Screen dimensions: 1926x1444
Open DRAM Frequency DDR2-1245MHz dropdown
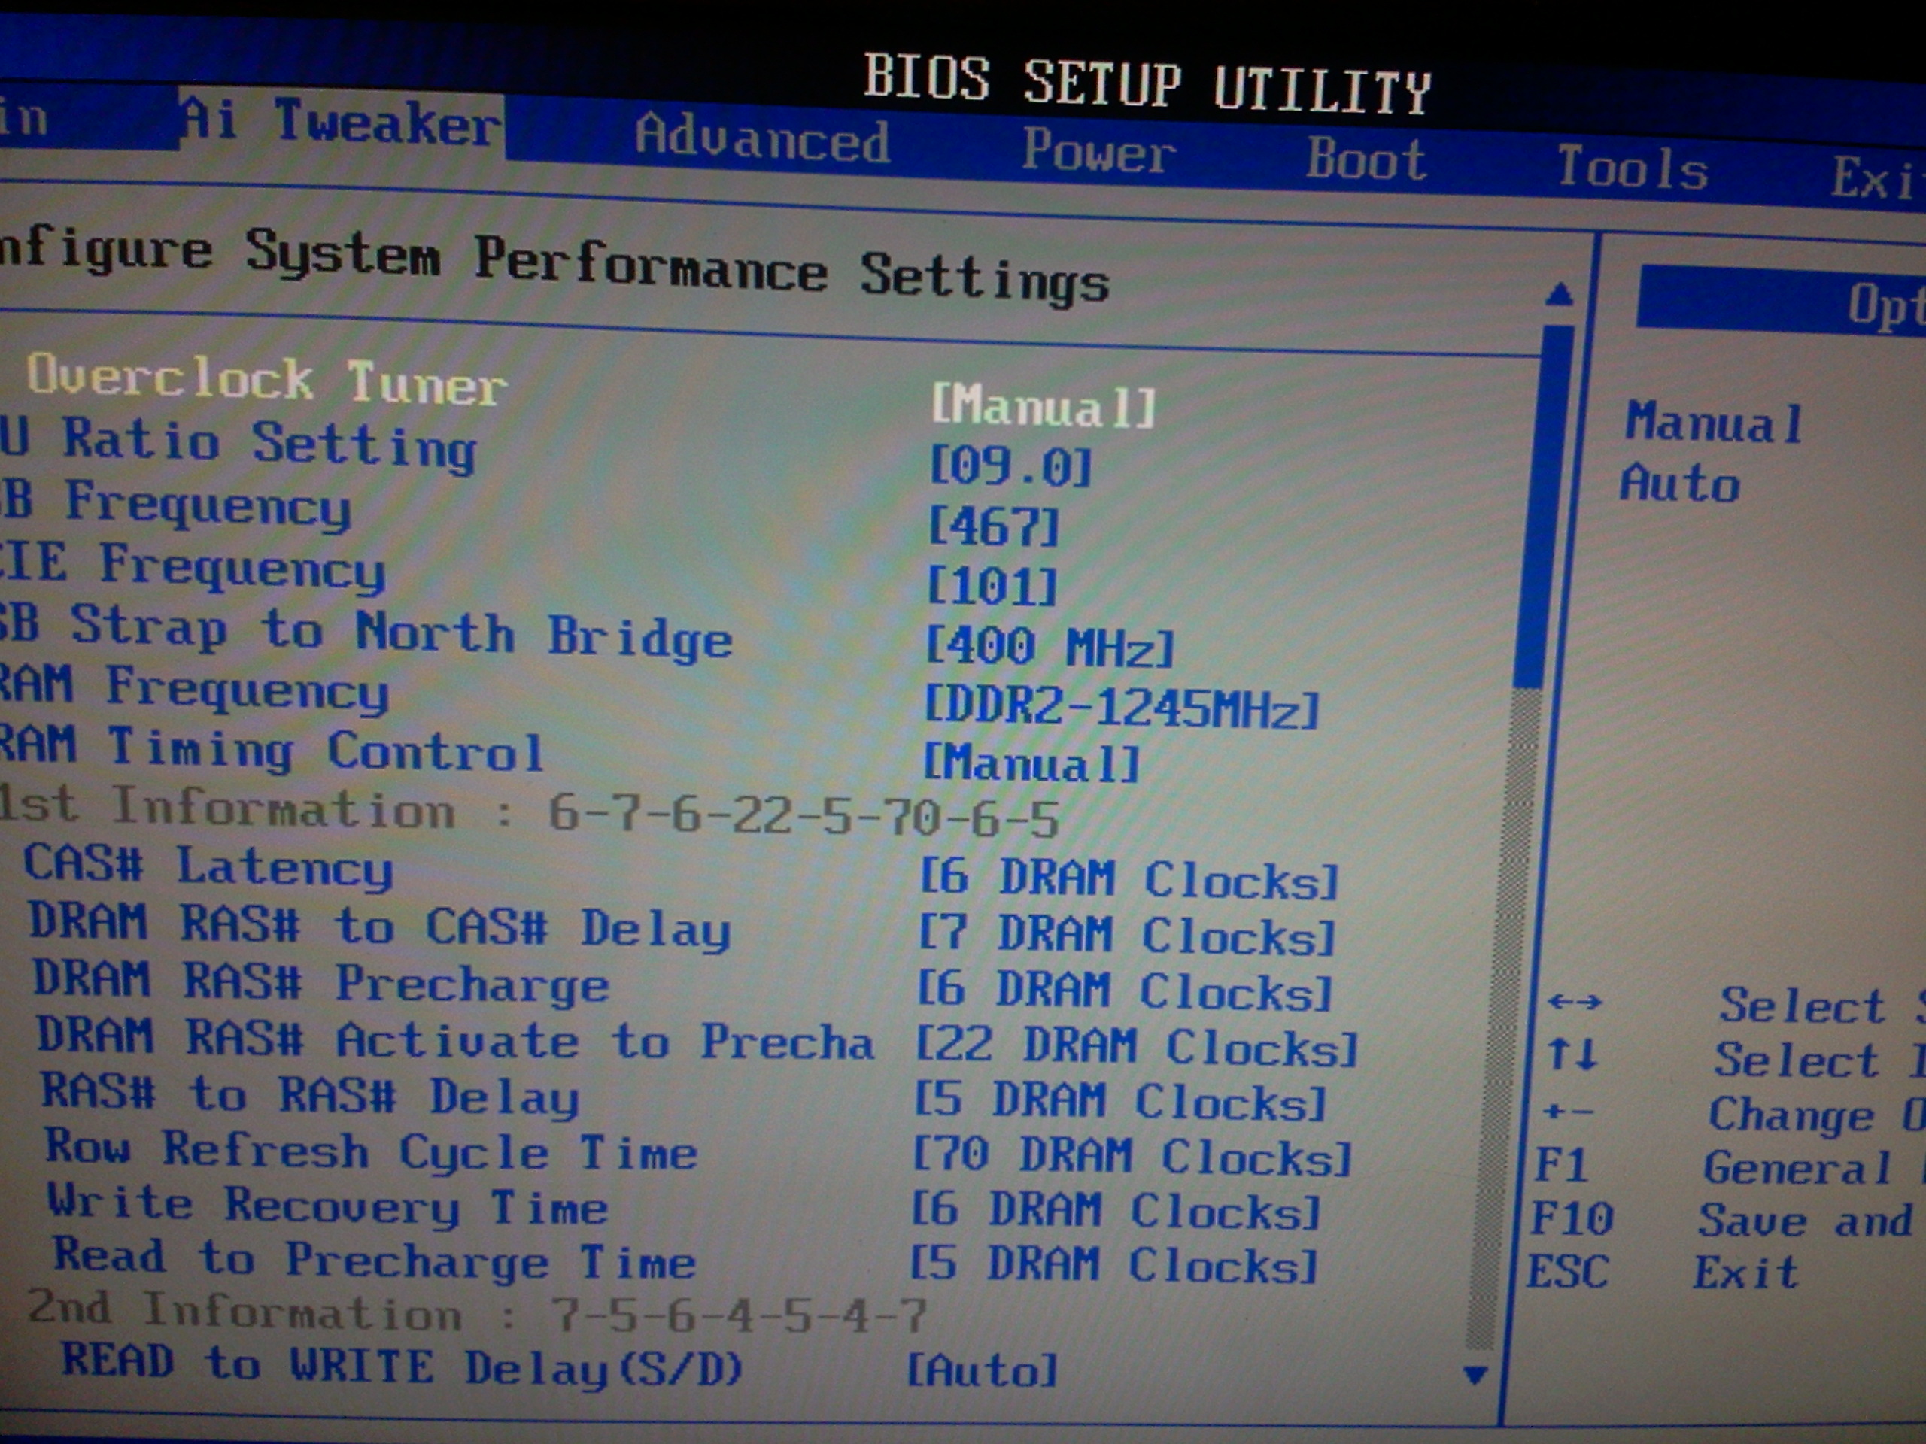(x=1122, y=707)
